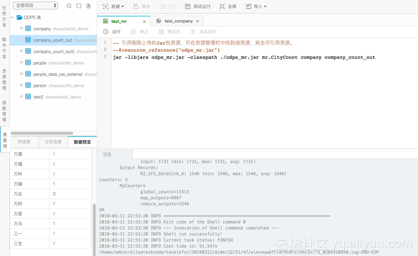Click the 运行 run button
The image size is (418, 256).
(x=112, y=32)
